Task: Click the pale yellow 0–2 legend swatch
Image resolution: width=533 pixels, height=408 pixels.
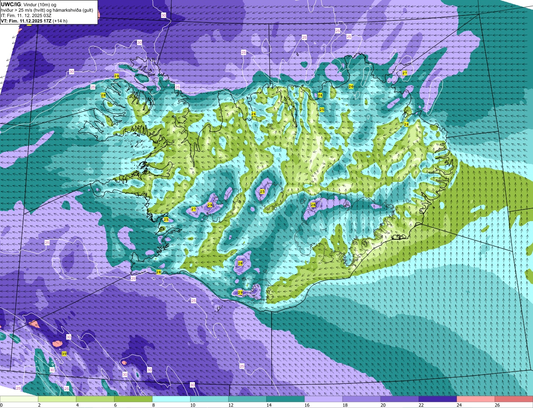Action: (19, 399)
